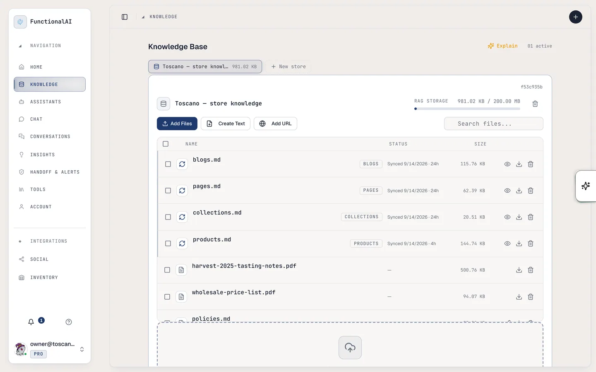
Task: Resync collections.md with the refresh icon
Action: point(182,217)
